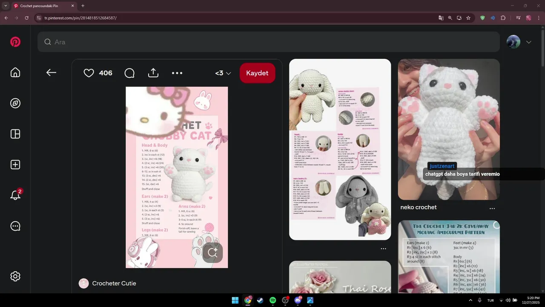
Task: Open the white neko crochet pin image
Action: pyautogui.click(x=449, y=129)
